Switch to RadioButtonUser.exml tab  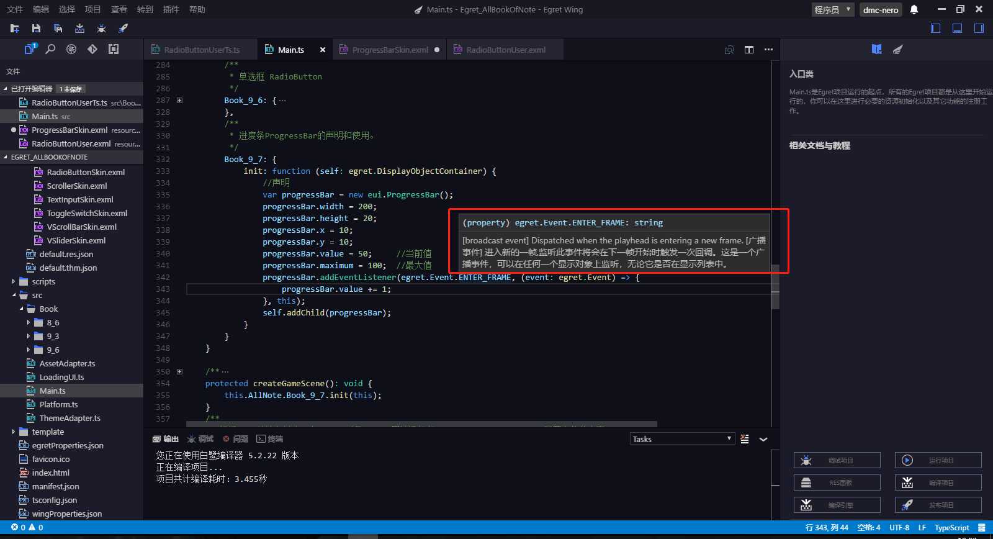coord(505,50)
